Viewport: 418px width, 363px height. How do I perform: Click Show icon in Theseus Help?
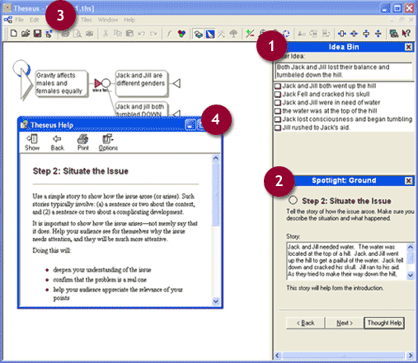(x=32, y=142)
